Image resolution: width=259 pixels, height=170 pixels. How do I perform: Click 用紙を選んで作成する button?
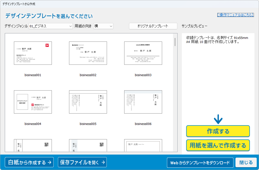coord(218,145)
